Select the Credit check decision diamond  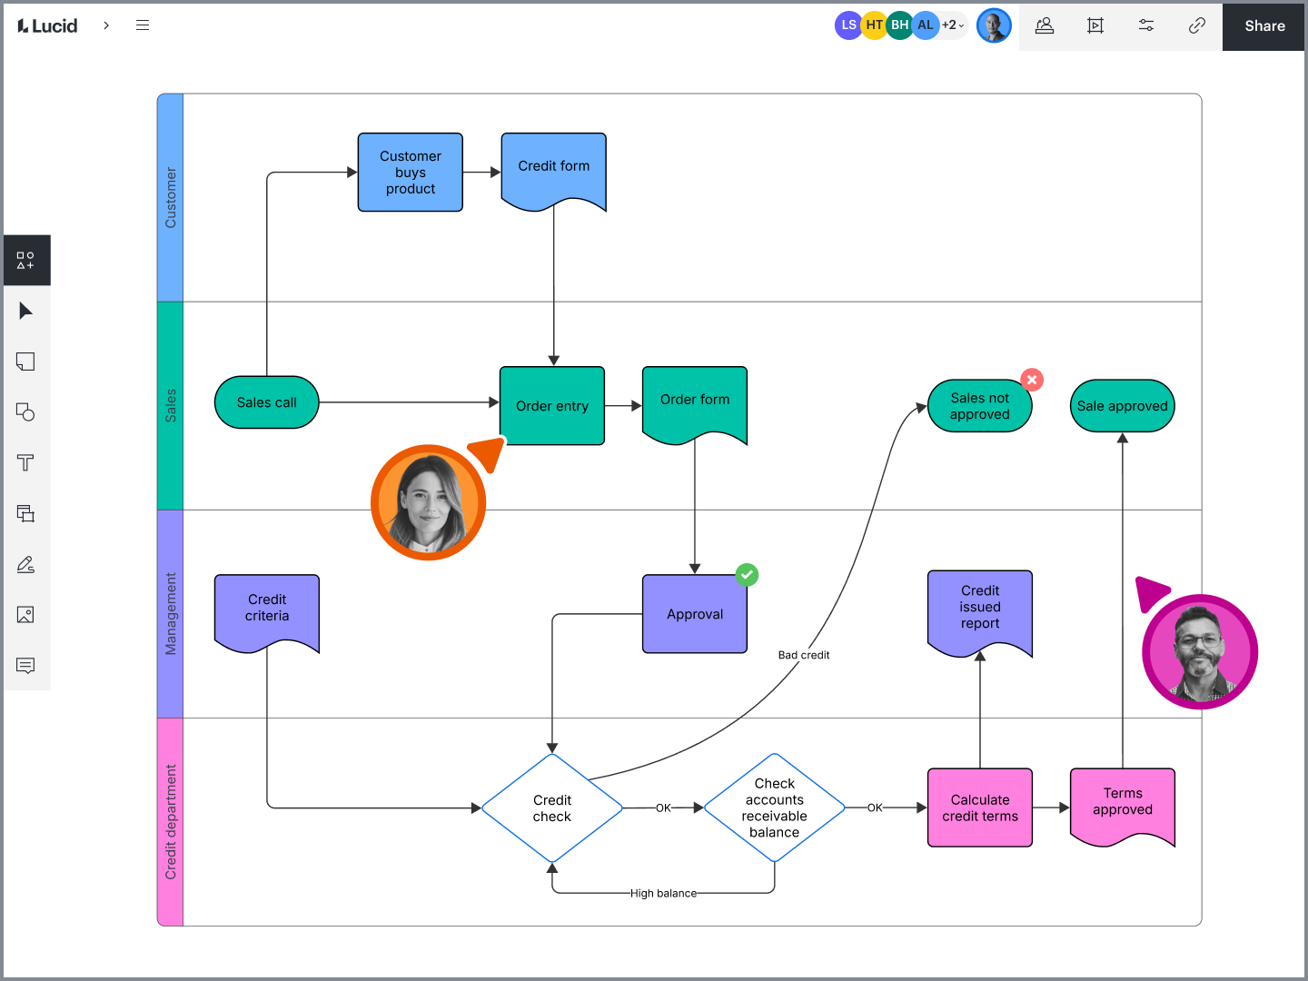(552, 808)
